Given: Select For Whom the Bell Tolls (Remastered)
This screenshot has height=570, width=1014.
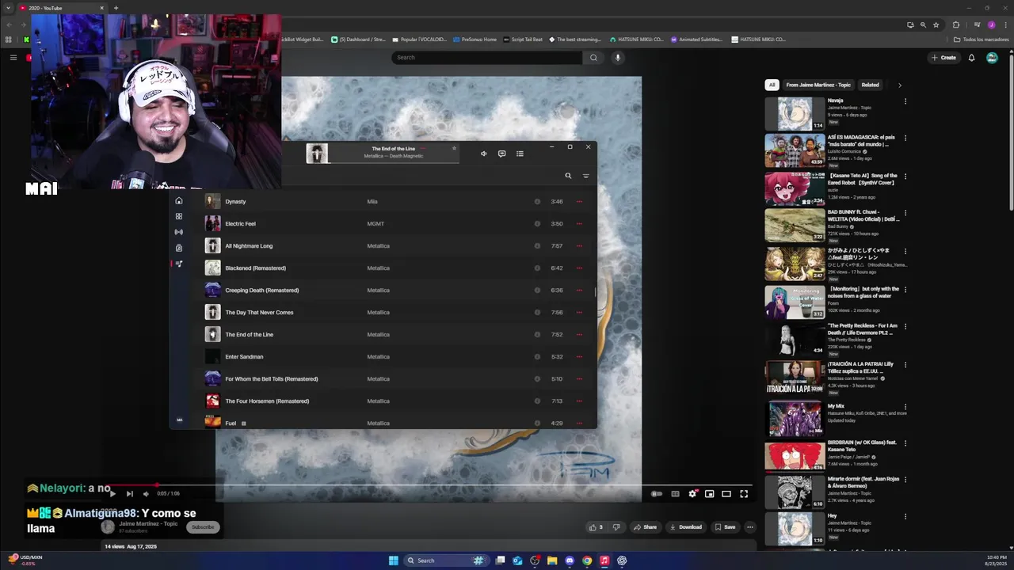Looking at the screenshot, I should [272, 379].
